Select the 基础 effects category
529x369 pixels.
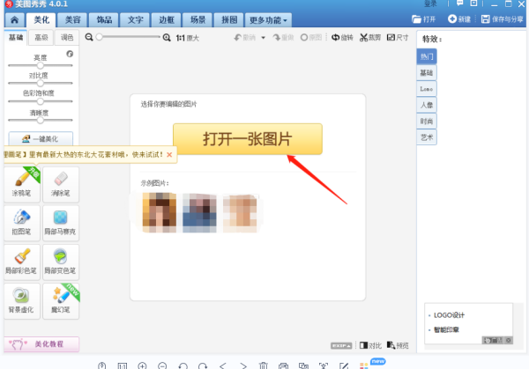click(x=427, y=72)
